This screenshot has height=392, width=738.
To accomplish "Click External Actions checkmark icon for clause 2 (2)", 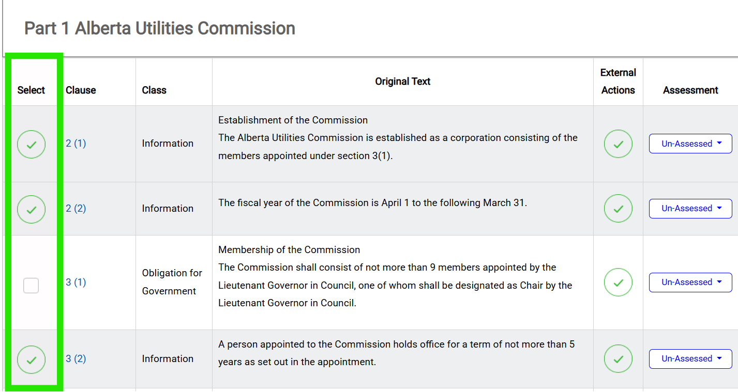I will (618, 209).
